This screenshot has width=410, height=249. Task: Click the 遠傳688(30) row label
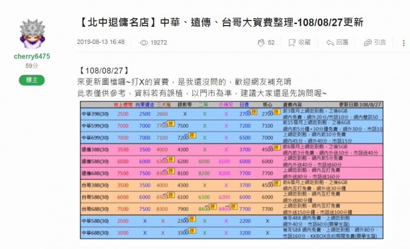click(x=95, y=173)
